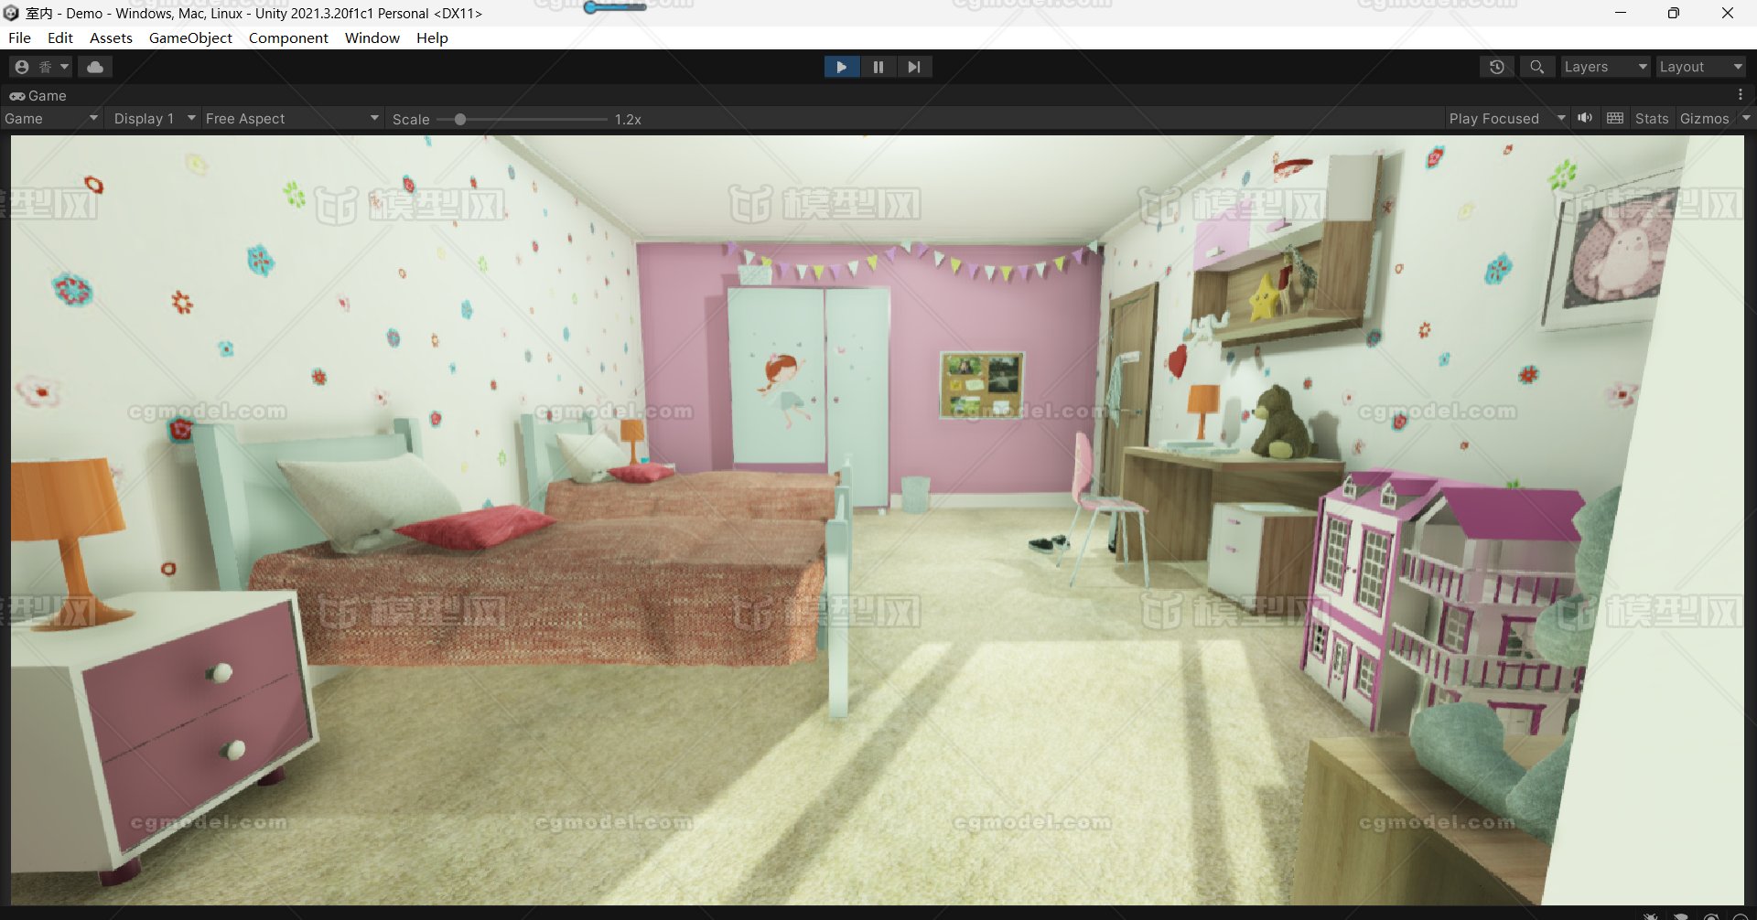Select the Game tab
The image size is (1757, 920).
pos(38,95)
